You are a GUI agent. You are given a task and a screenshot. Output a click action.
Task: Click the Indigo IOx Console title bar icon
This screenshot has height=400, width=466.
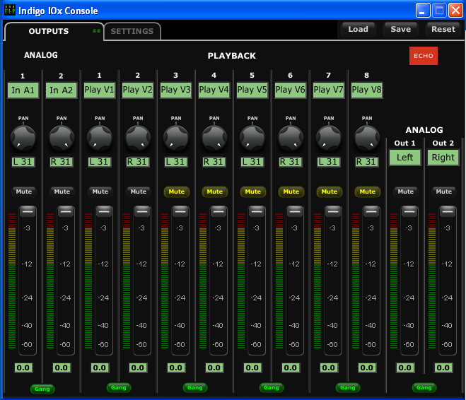[x=10, y=11]
